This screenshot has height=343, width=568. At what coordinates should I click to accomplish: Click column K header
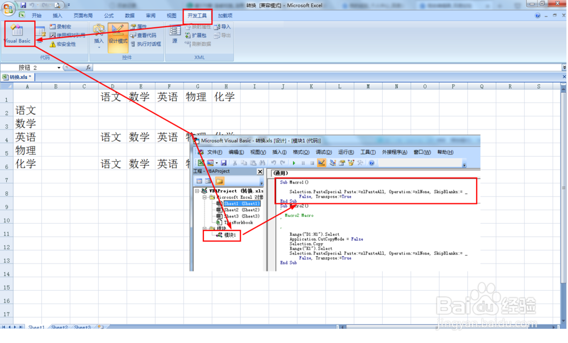pos(311,86)
